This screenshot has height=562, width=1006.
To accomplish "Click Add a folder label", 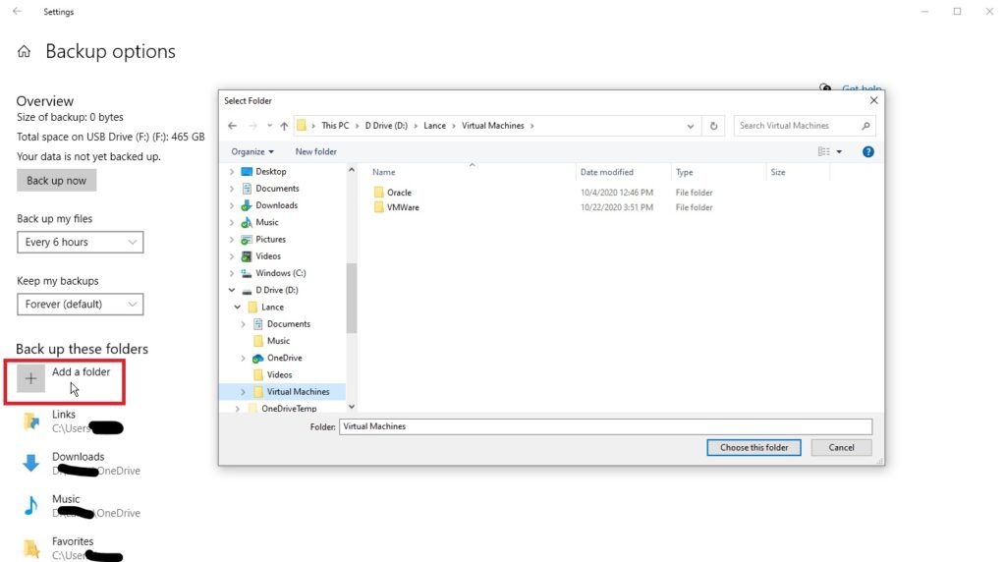I will click(x=81, y=372).
